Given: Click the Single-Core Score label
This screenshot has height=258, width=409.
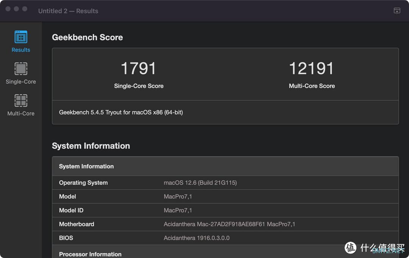Looking at the screenshot, I should pyautogui.click(x=139, y=86).
